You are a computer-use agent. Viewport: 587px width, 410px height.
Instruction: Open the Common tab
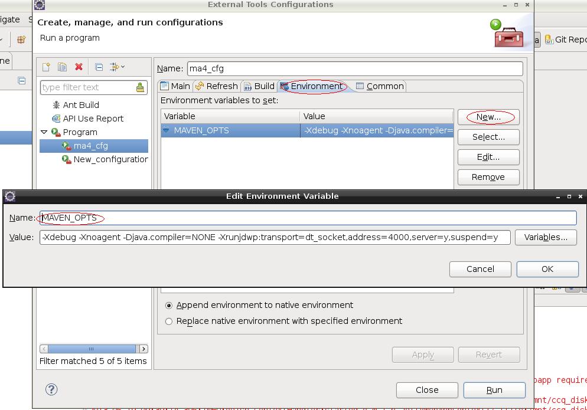coord(380,86)
